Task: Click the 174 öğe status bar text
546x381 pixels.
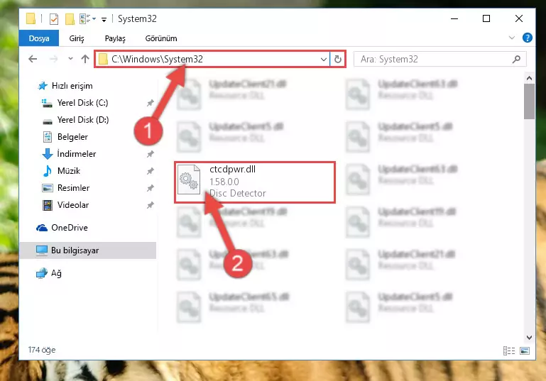Action: click(x=42, y=350)
